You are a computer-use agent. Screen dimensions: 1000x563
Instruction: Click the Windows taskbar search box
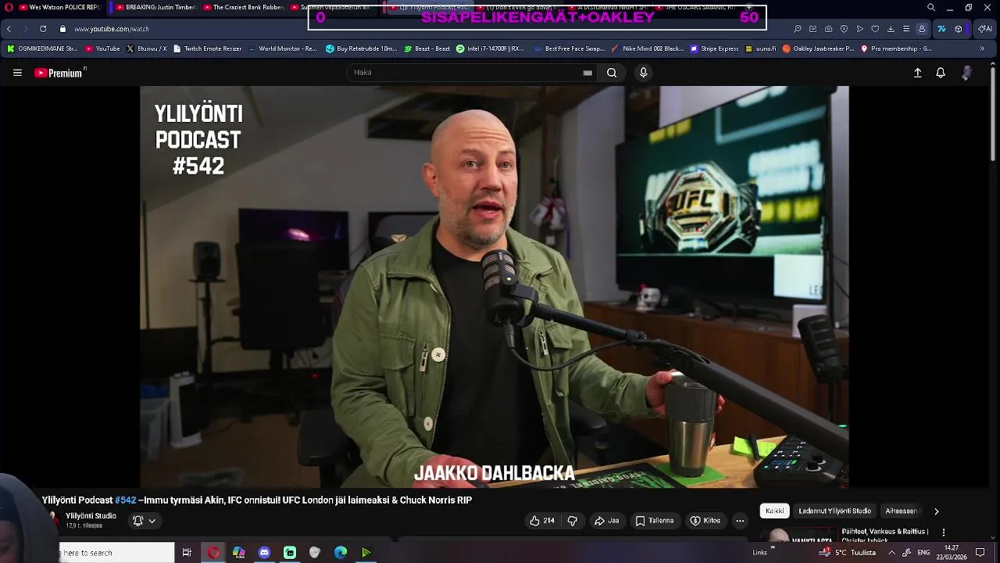[117, 553]
